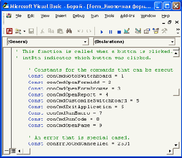
Task: Click the Save disk icon
Action: (31, 31)
